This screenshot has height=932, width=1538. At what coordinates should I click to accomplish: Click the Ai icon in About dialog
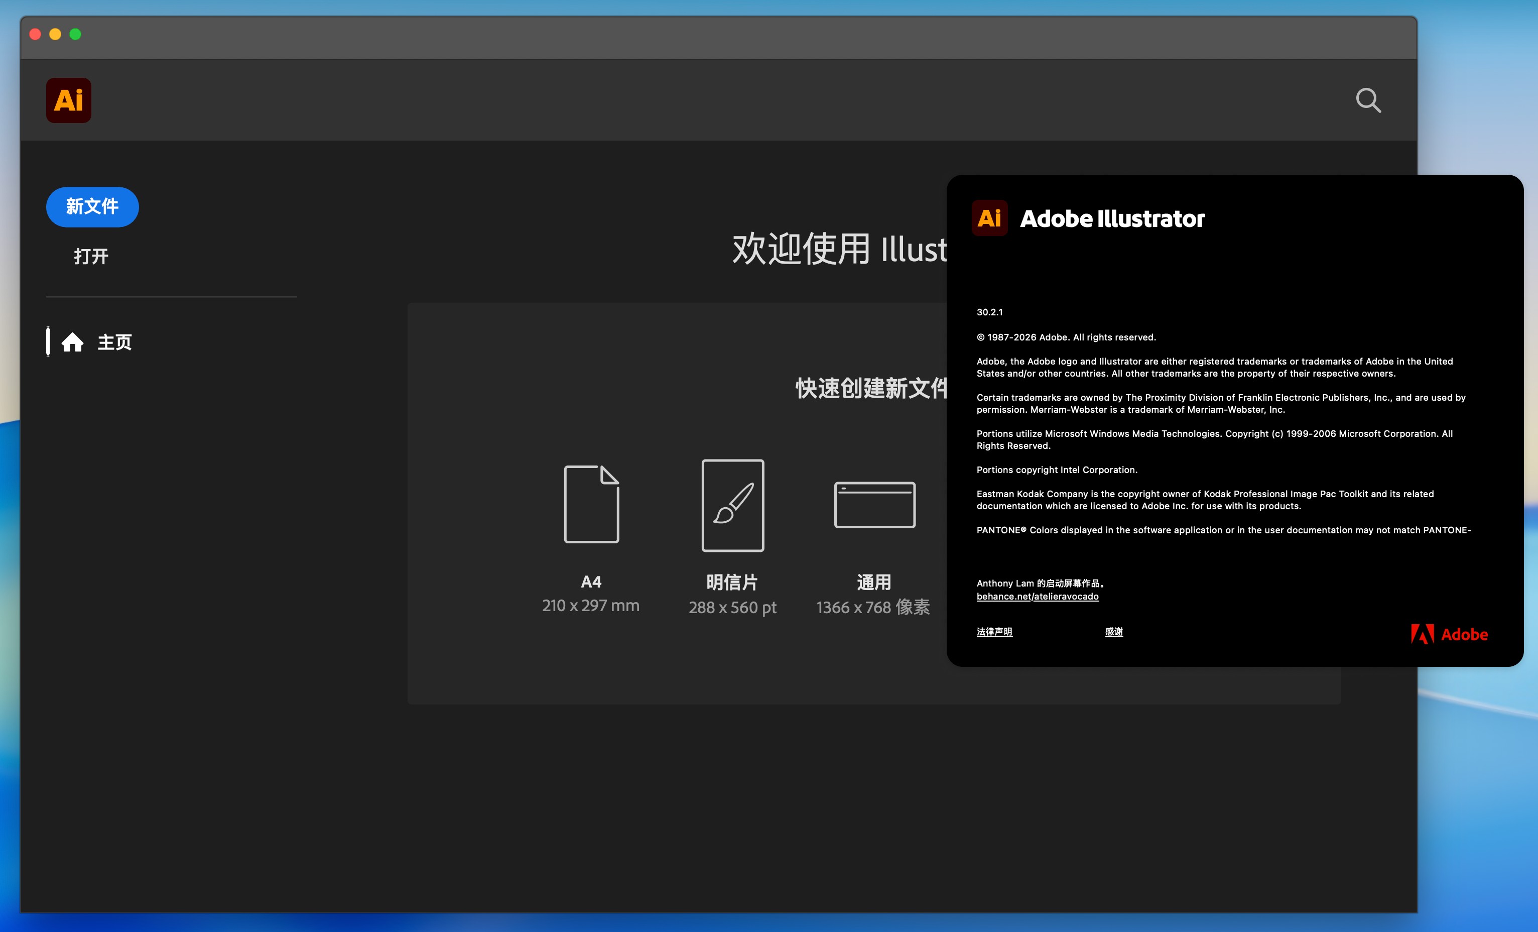tap(989, 218)
